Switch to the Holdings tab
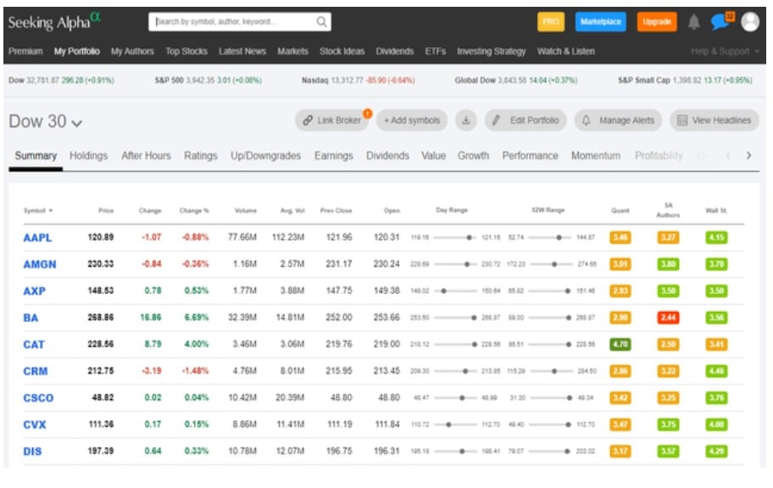Image resolution: width=773 pixels, height=488 pixels. (x=88, y=156)
